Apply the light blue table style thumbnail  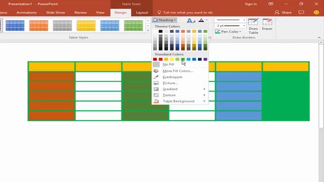[x=110, y=25]
